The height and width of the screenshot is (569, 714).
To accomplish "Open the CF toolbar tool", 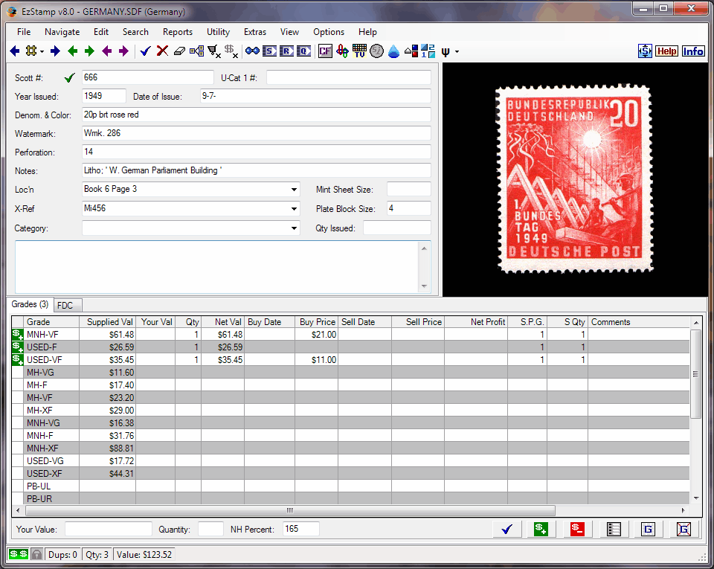I will pos(325,51).
